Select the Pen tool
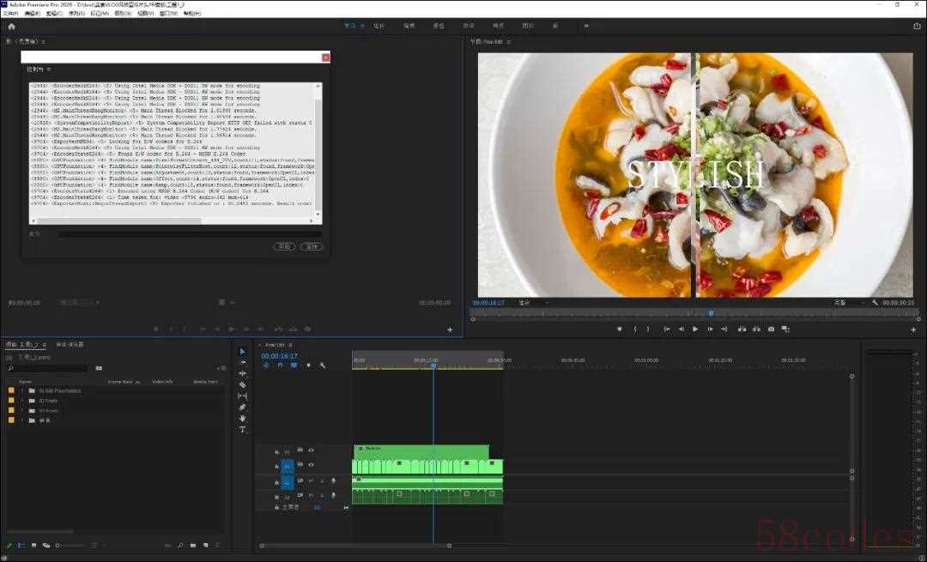Screen dimensions: 927x562 [x=242, y=408]
